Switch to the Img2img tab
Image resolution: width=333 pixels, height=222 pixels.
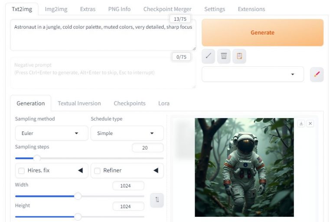pos(56,9)
